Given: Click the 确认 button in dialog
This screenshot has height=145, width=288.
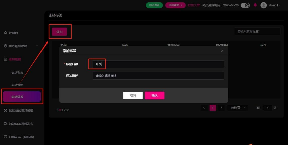Looking at the screenshot, I should (154, 95).
